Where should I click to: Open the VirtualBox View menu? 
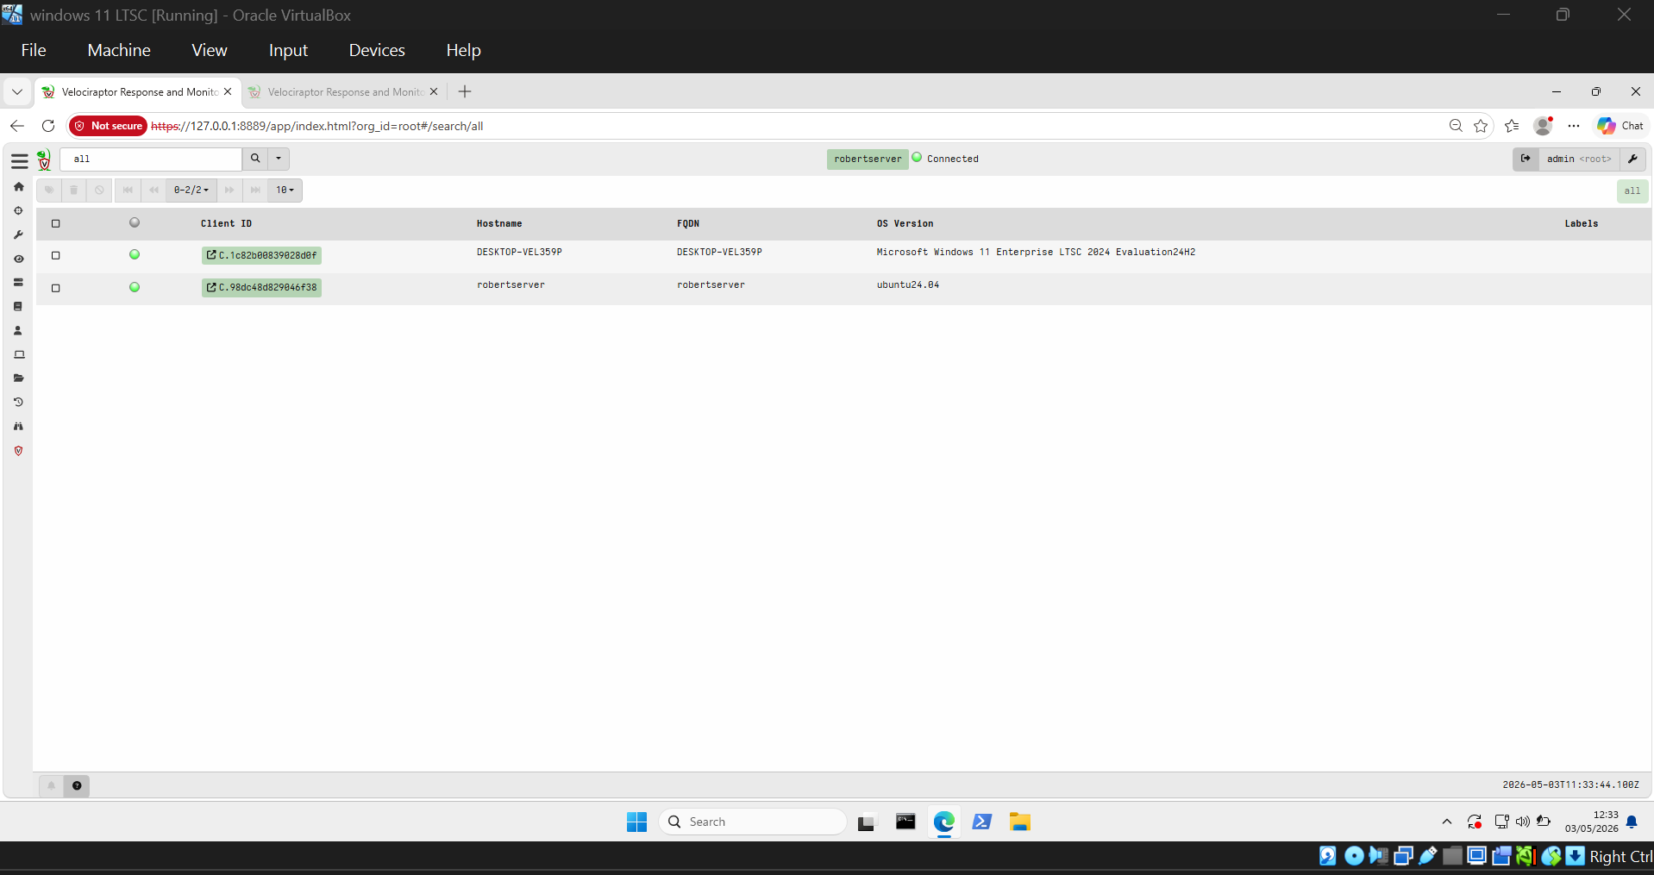(210, 50)
